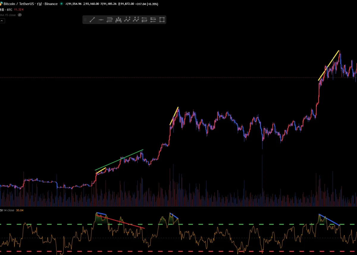
Task: Select the Horizontal Line tool in floating toolbar
Action: (x=101, y=20)
